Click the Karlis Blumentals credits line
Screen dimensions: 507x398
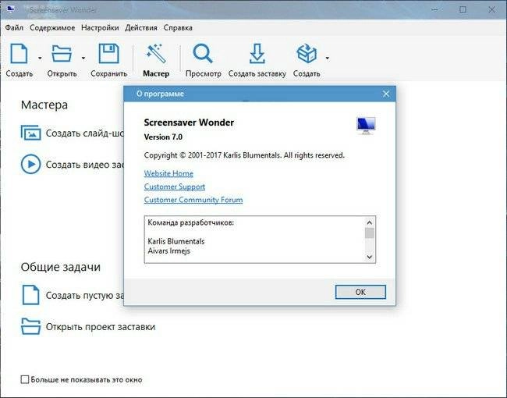point(176,241)
